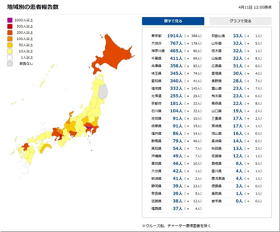Click the 和歌山県 33人 entry
Screen dimensions: 280x232
(236, 36)
